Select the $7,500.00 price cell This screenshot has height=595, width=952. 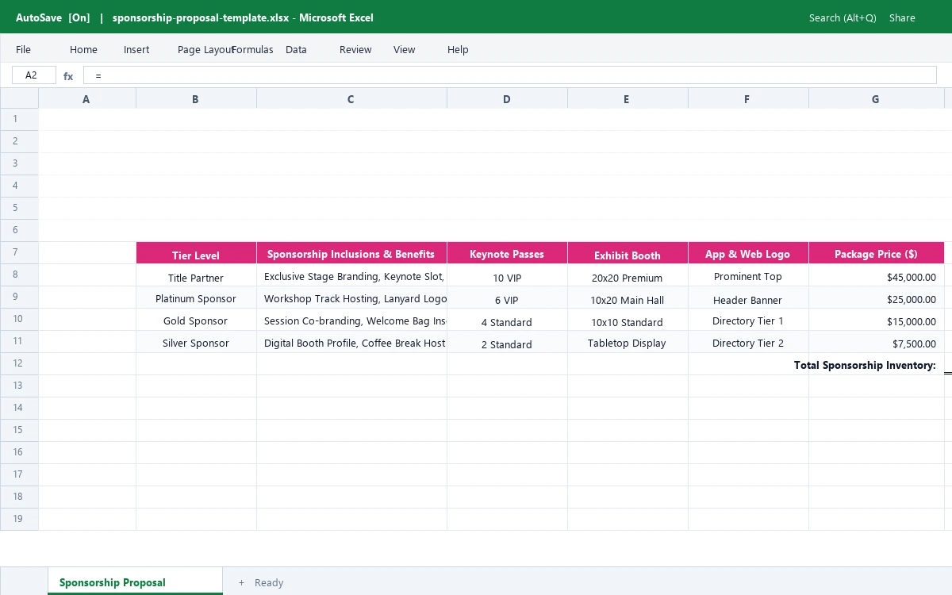coord(877,342)
